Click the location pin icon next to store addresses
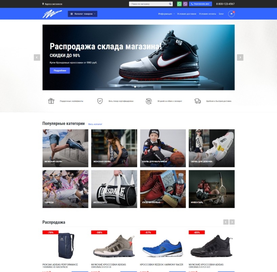Screen dimensions: 277x272 click(x=43, y=4)
